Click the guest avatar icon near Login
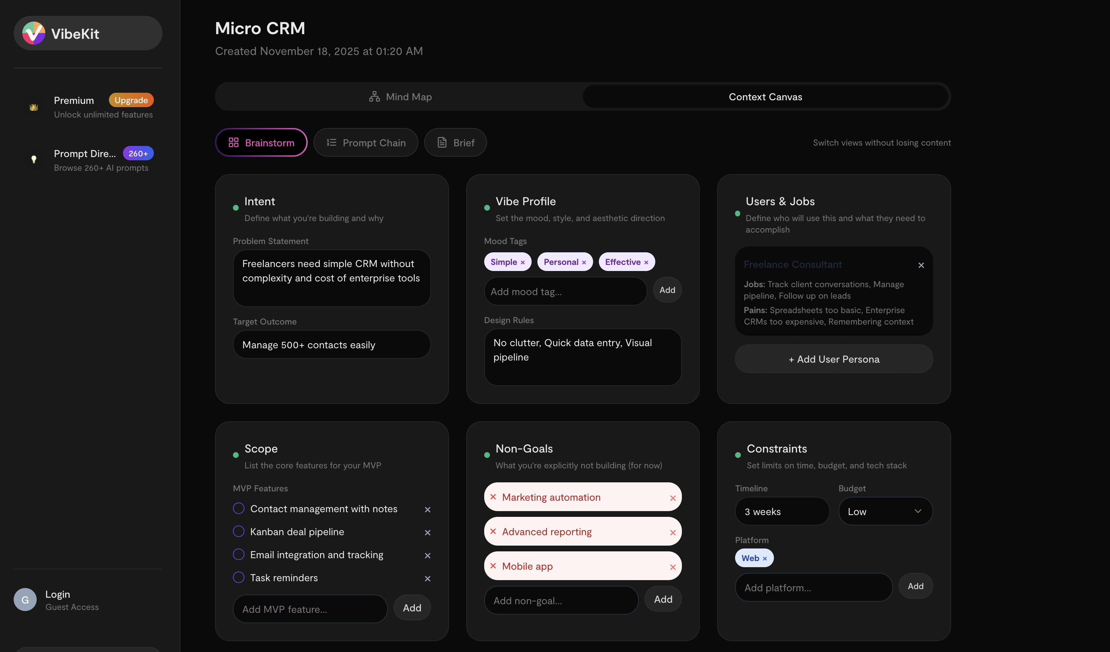This screenshot has width=1110, height=652. point(25,599)
